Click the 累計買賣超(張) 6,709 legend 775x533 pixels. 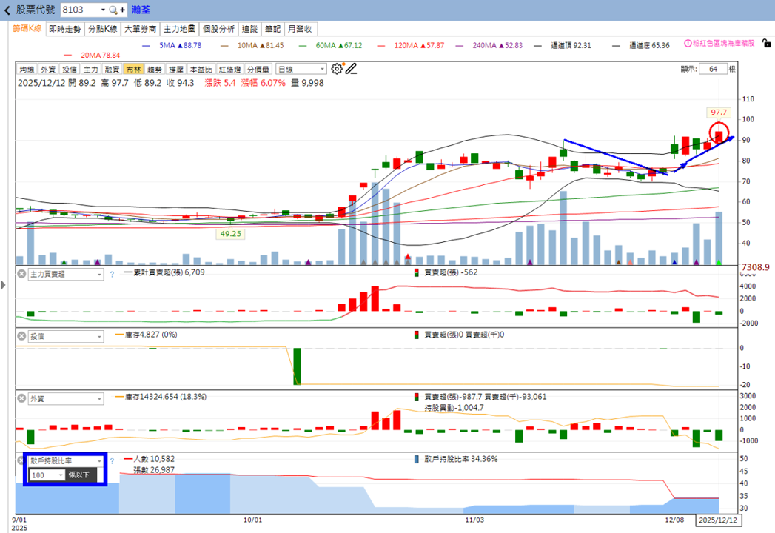tap(164, 272)
